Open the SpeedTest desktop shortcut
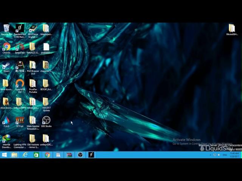This screenshot has width=242, height=181. [20, 48]
